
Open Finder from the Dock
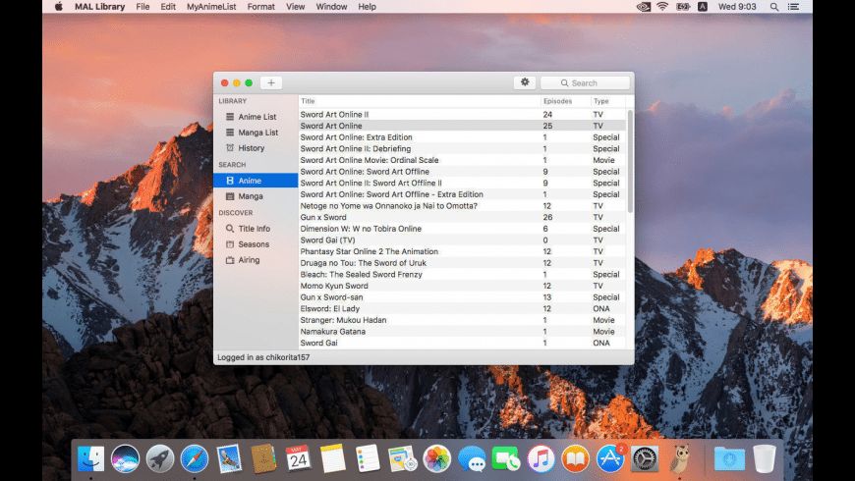90,458
